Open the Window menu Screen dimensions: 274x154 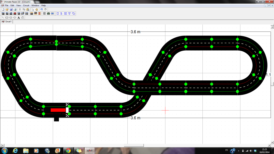click(x=35, y=5)
